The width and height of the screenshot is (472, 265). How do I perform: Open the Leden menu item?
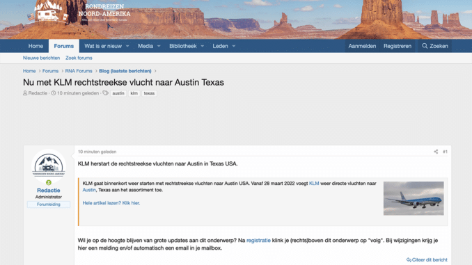220,46
